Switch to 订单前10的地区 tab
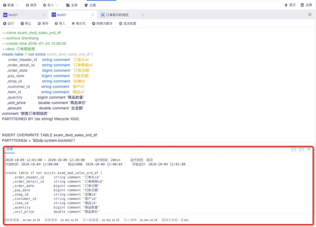Image resolution: width=316 pixels, height=227 pixels. [117, 15]
